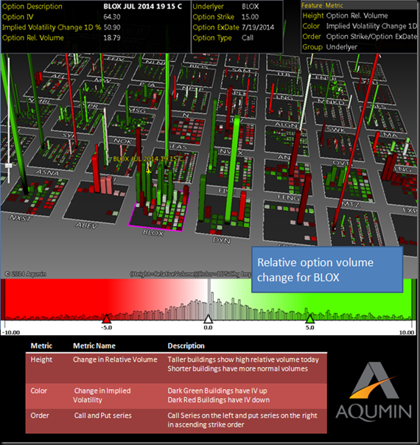Select the LNG block label
The image size is (420, 445).
tap(284, 98)
